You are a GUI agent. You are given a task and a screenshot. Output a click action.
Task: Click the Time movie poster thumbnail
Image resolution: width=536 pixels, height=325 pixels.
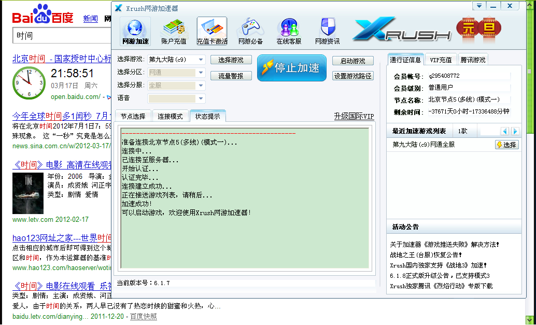coord(28,193)
